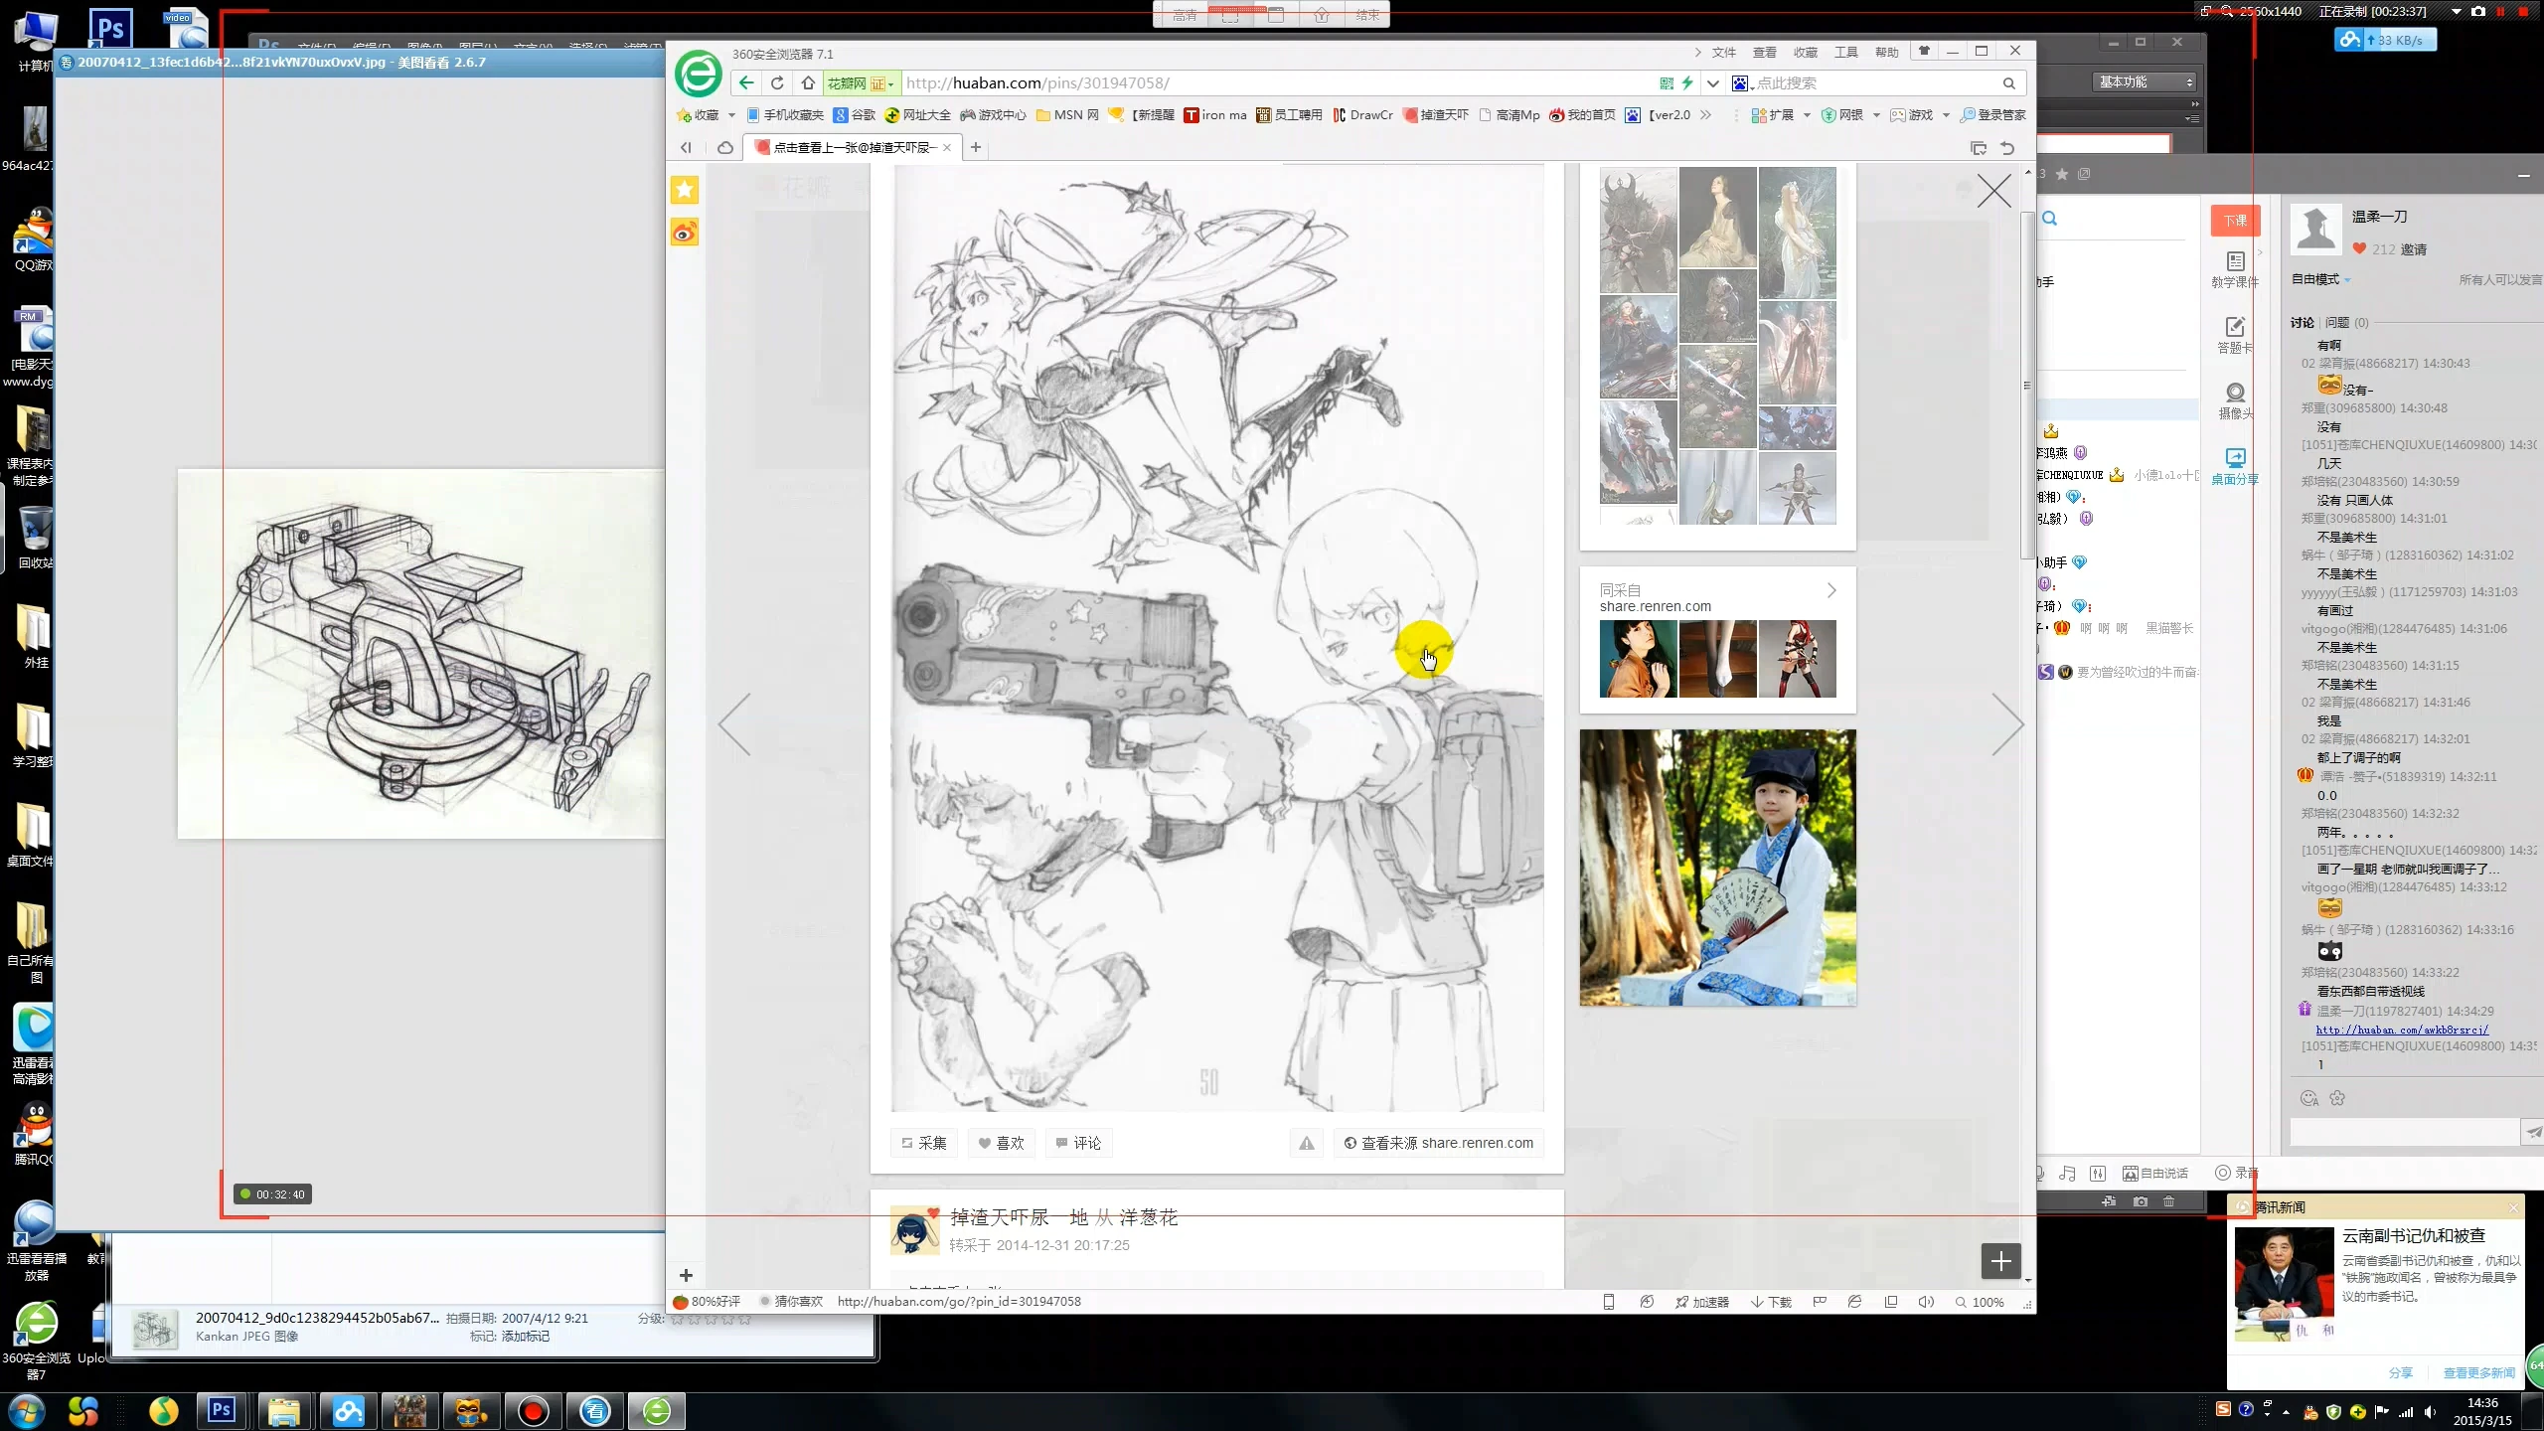The image size is (2544, 1431).
Task: Open the 答题卡 answer card icon
Action: [2235, 335]
